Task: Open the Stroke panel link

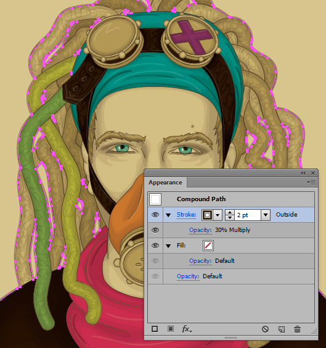Action: coord(186,215)
